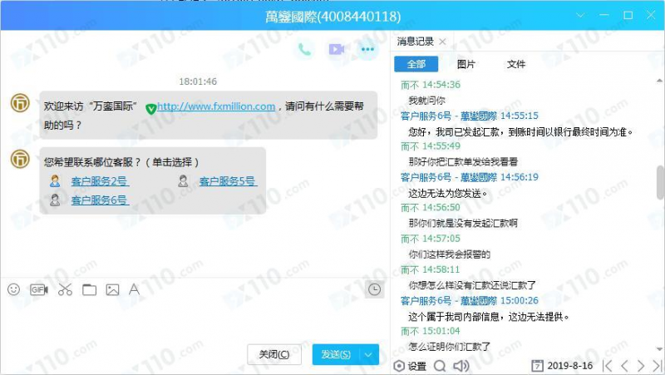The image size is (665, 375).
Task: Click the 萬鑾國際(4008440118) window title
Action: tap(333, 16)
